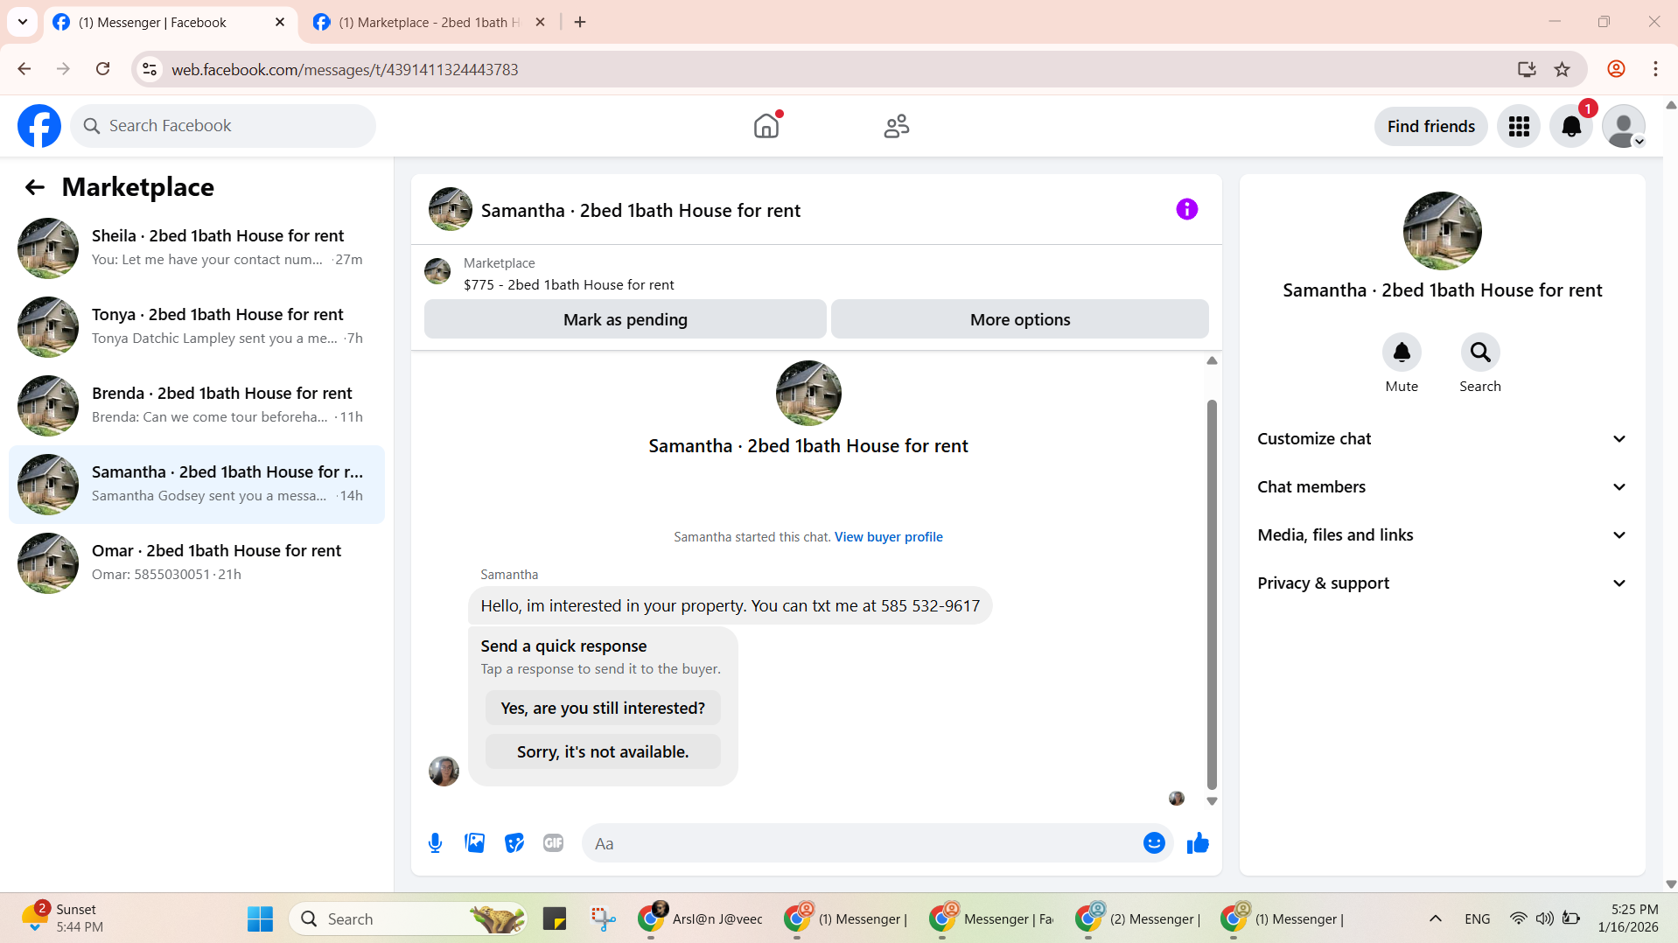Open the Brenda house for rent conversation
This screenshot has height=943, width=1678.
[197, 406]
